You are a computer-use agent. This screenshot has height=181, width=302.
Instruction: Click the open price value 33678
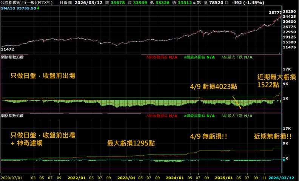[118, 3]
